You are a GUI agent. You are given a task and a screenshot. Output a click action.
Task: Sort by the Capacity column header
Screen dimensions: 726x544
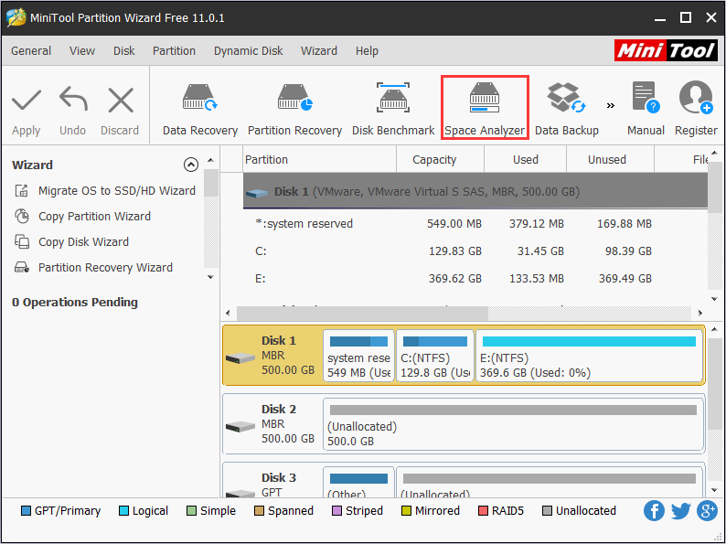440,160
